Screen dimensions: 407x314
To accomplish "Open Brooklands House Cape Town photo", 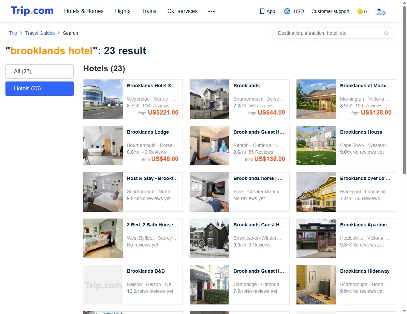I will pos(316,146).
